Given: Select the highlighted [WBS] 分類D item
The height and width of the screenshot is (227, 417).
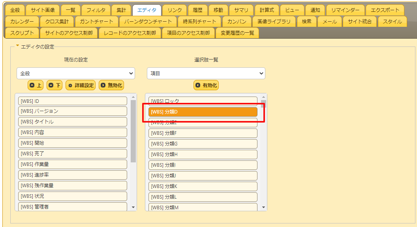Looking at the screenshot, I should [x=203, y=112].
